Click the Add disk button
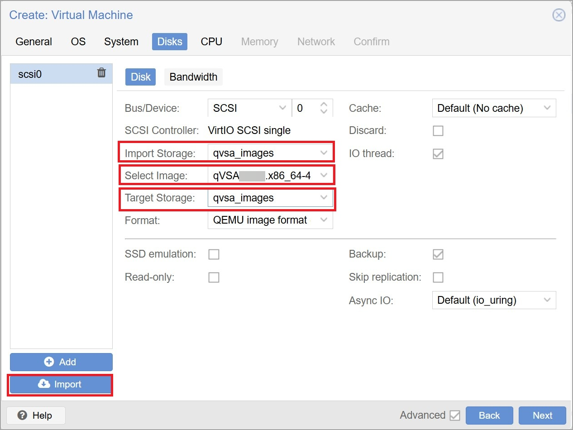Screen dimensions: 573x430 (x=61, y=362)
